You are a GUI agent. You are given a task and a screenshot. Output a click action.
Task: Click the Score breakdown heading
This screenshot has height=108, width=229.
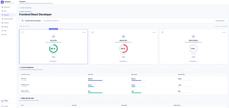[x=28, y=67]
